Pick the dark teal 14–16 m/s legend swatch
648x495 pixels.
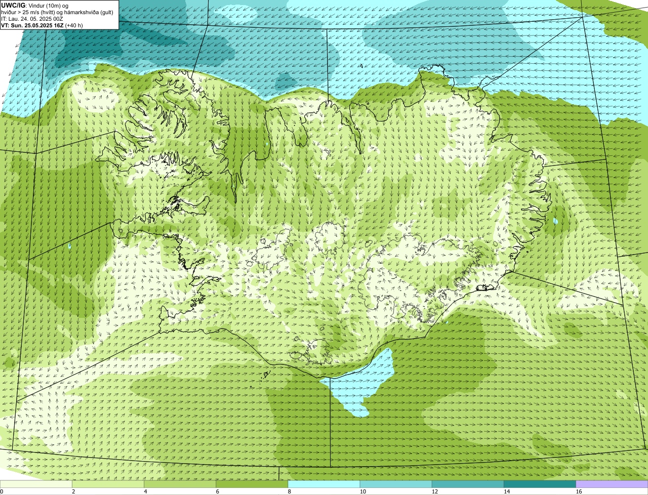[x=540, y=484]
